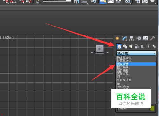Select the Cameras category icon

136,46
